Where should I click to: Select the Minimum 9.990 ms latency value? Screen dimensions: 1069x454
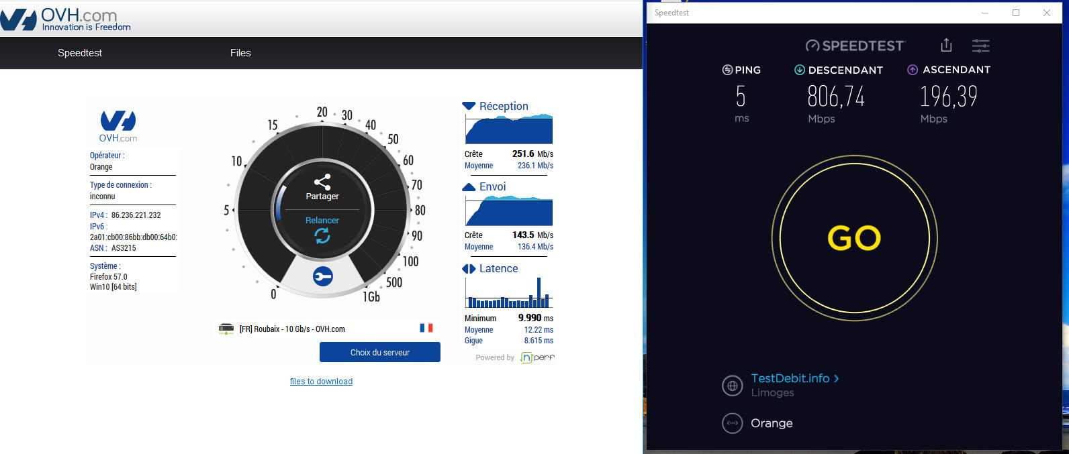(x=535, y=318)
